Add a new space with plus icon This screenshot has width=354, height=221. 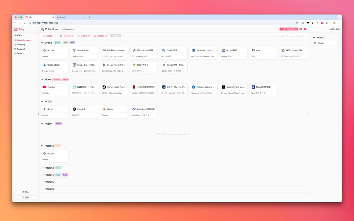click(x=35, y=35)
